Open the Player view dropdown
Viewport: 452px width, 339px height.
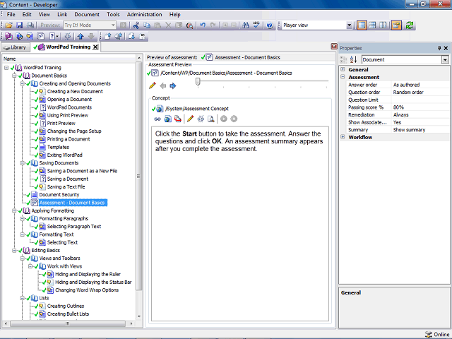point(349,25)
